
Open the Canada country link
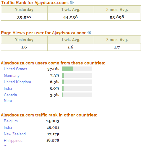pos(10,95)
